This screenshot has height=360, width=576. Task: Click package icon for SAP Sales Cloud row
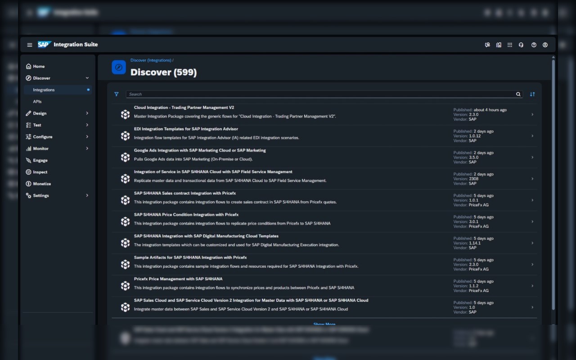click(125, 307)
